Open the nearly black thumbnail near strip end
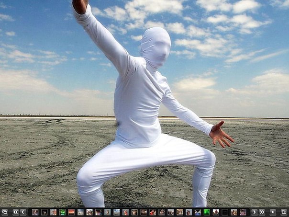Viewport: 289px width, 217px height. (x=225, y=212)
